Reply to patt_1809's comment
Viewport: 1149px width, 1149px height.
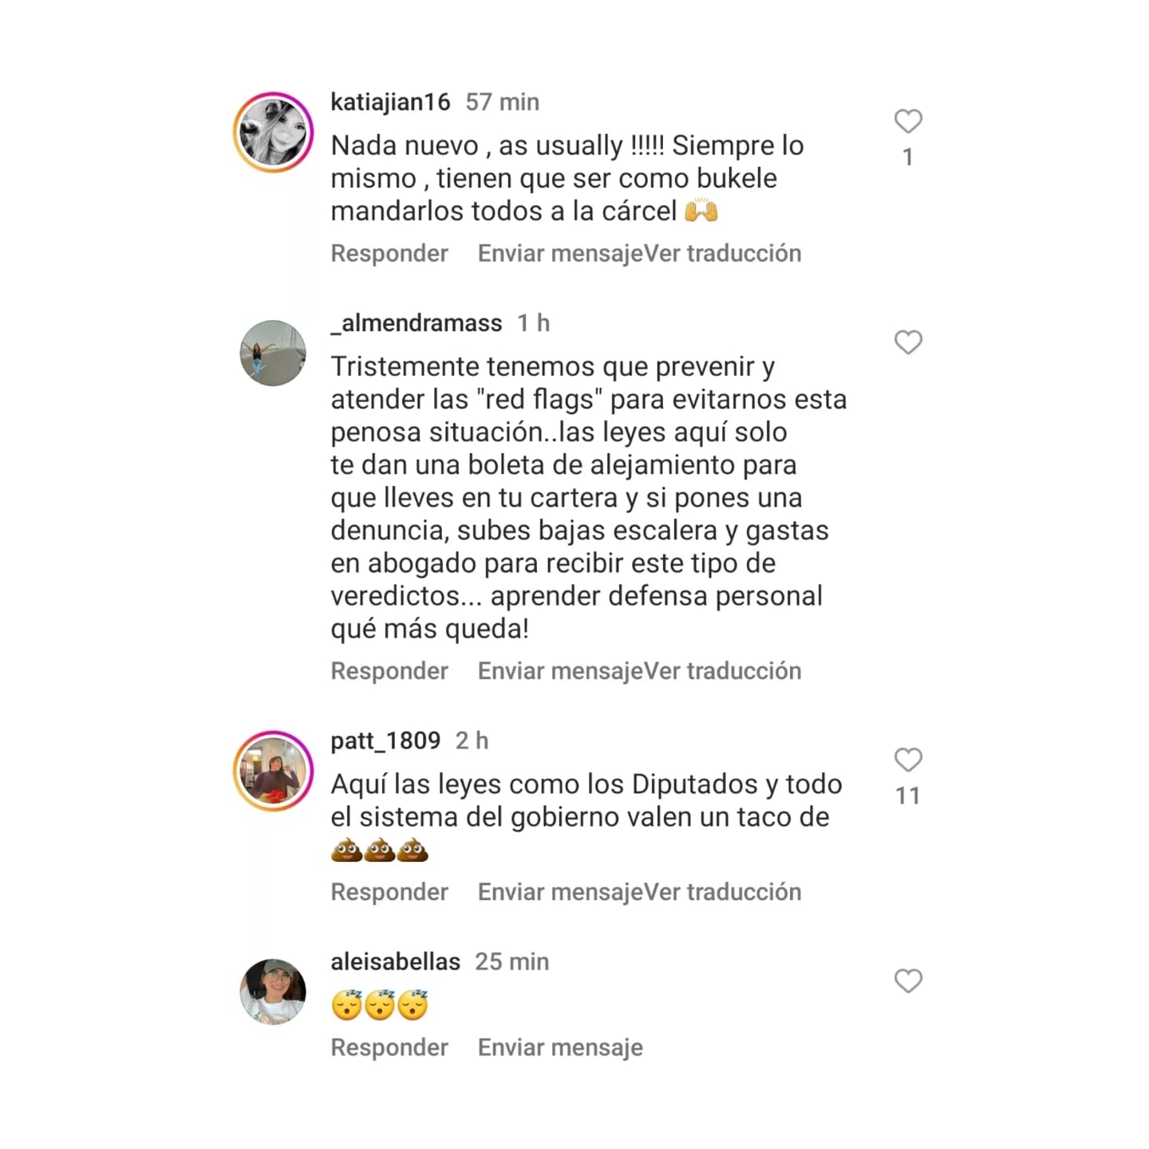pos(389,892)
